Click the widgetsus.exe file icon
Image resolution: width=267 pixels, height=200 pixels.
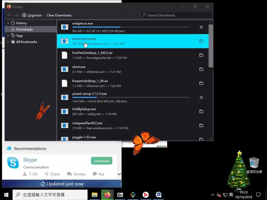click(65, 27)
